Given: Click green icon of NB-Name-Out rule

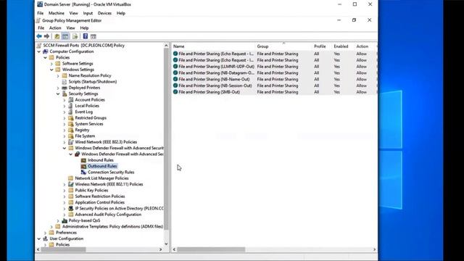Looking at the screenshot, I should (175, 79).
